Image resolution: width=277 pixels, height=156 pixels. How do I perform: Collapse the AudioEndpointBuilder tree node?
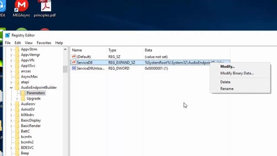coord(11,88)
